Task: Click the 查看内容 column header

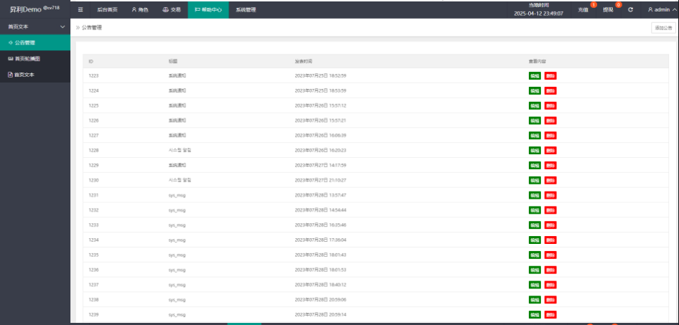Action: (537, 62)
